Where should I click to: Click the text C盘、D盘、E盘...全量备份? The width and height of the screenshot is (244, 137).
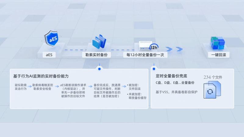pyautogui.click(x=175, y=83)
